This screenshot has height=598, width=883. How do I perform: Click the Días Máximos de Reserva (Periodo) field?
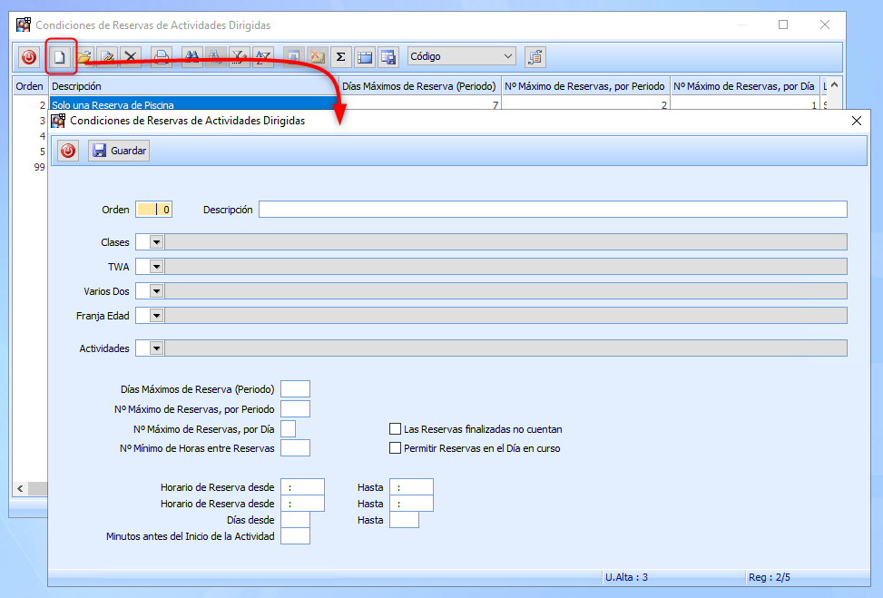(295, 389)
